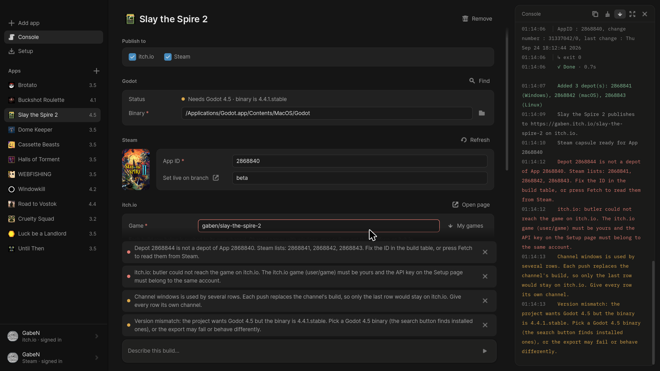Select Buckshot Roulette in the apps list

point(52,100)
